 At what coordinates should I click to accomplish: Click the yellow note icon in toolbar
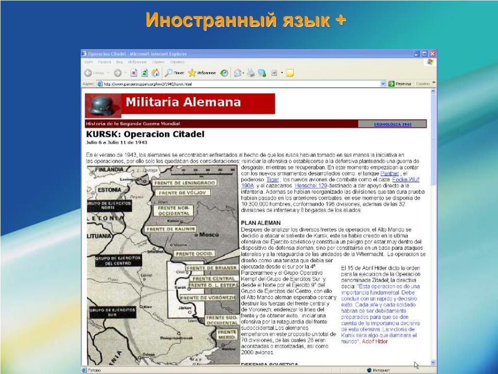point(290,73)
